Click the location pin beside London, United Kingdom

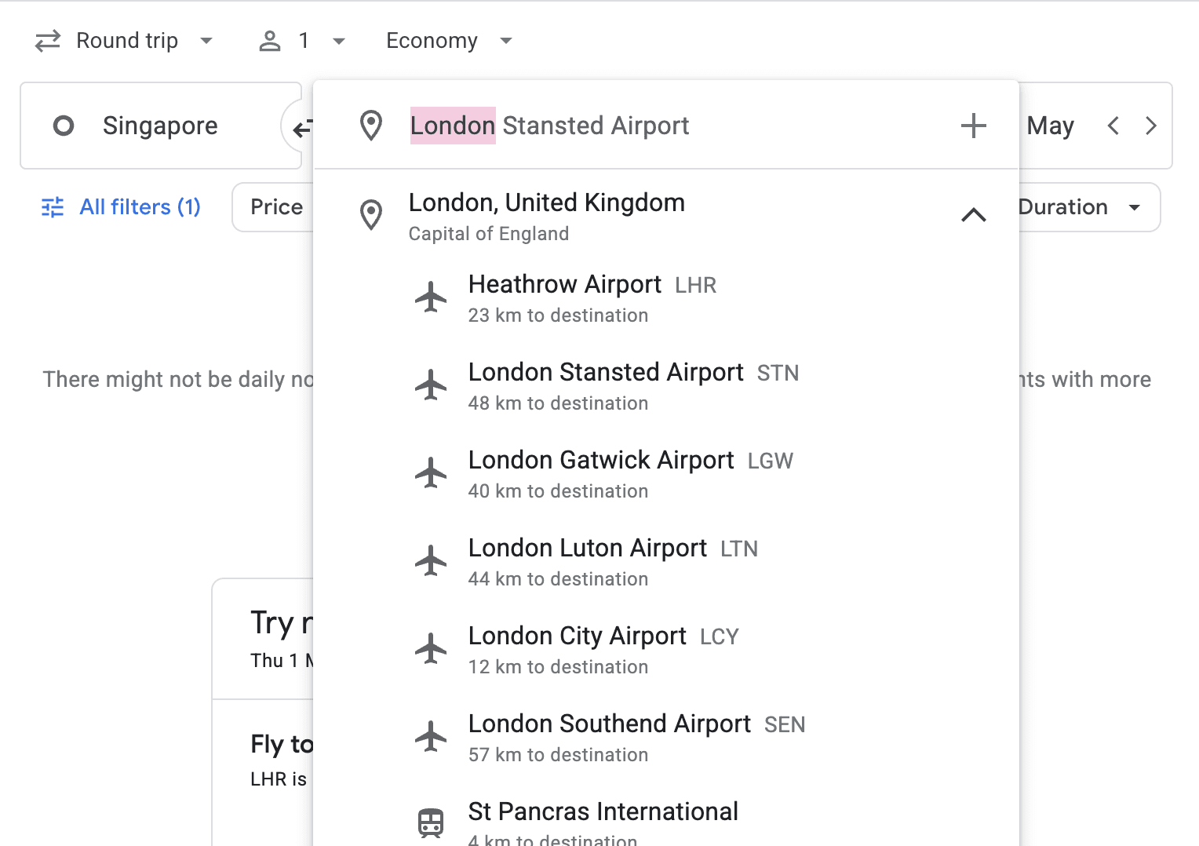[371, 215]
